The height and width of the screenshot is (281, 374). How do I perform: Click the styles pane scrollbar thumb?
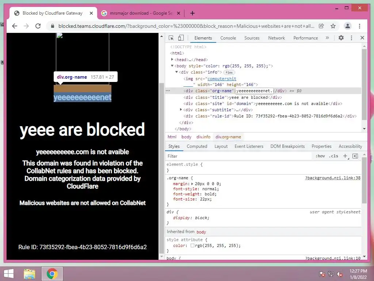tap(364, 180)
